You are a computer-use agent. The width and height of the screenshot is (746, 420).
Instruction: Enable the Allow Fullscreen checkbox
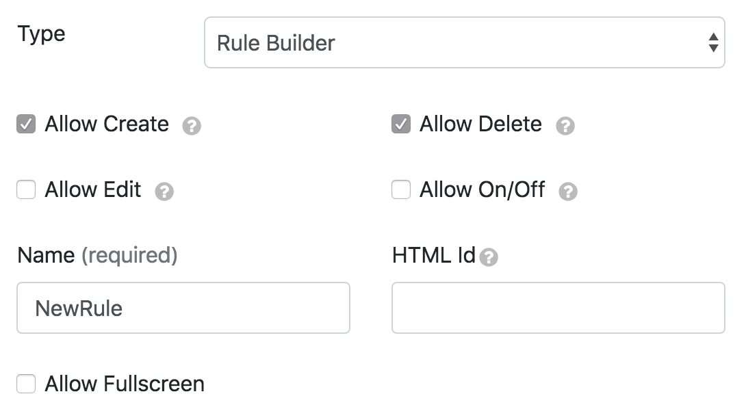point(26,384)
